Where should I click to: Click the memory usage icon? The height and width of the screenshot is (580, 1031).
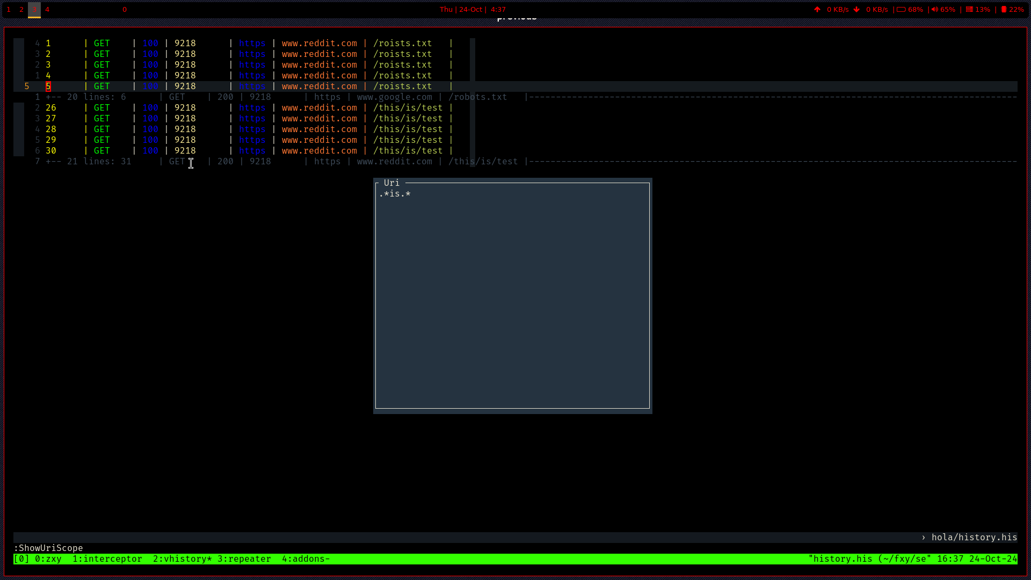(969, 9)
